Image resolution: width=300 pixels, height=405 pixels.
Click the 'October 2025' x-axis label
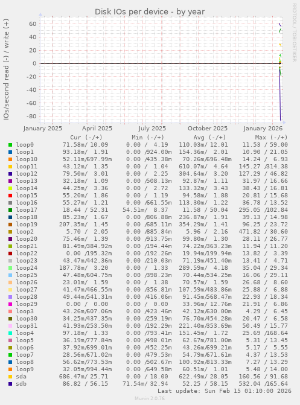208,129
